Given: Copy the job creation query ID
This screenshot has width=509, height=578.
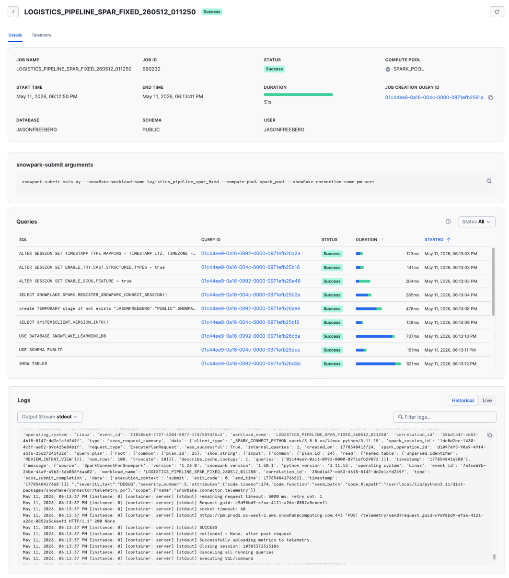Looking at the screenshot, I should tap(490, 97).
